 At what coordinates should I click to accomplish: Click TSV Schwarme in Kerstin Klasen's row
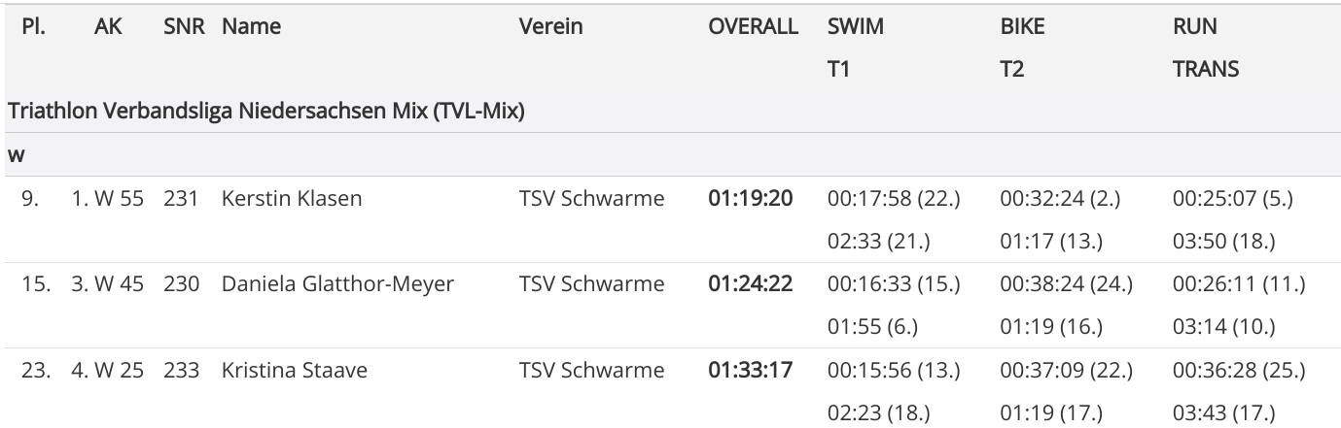(x=591, y=199)
